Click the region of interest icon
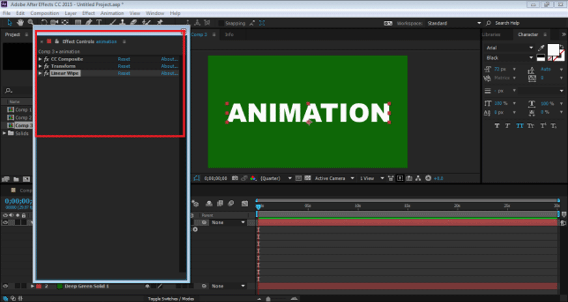The image size is (568, 302). click(298, 178)
